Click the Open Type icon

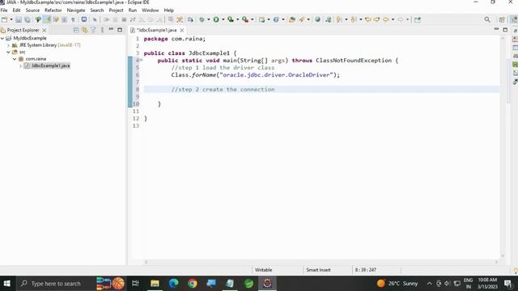click(291, 19)
